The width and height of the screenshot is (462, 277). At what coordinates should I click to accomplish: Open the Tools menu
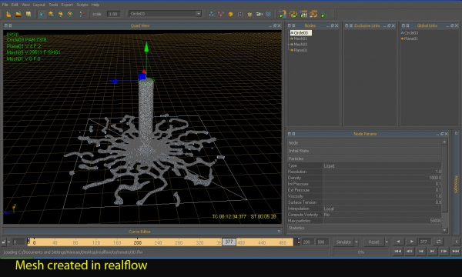coord(53,5)
